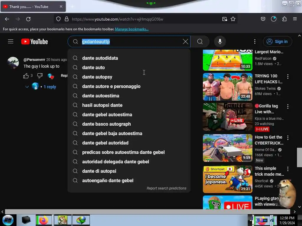Choose suggestion dante gebel baja autoestima

(x=129, y=133)
